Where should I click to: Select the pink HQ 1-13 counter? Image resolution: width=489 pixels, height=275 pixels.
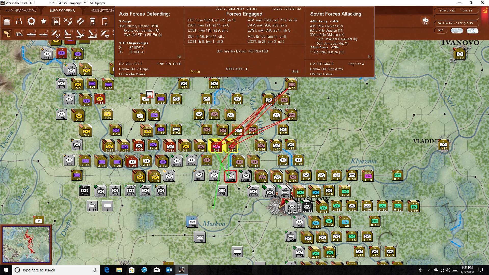tap(368, 176)
